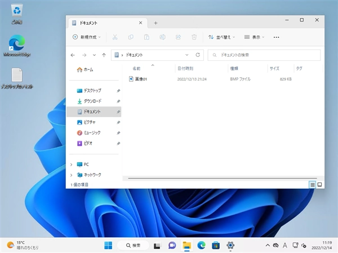This screenshot has width=338, height=253.
Task: Add a new Explorer tab
Action: pos(155,23)
